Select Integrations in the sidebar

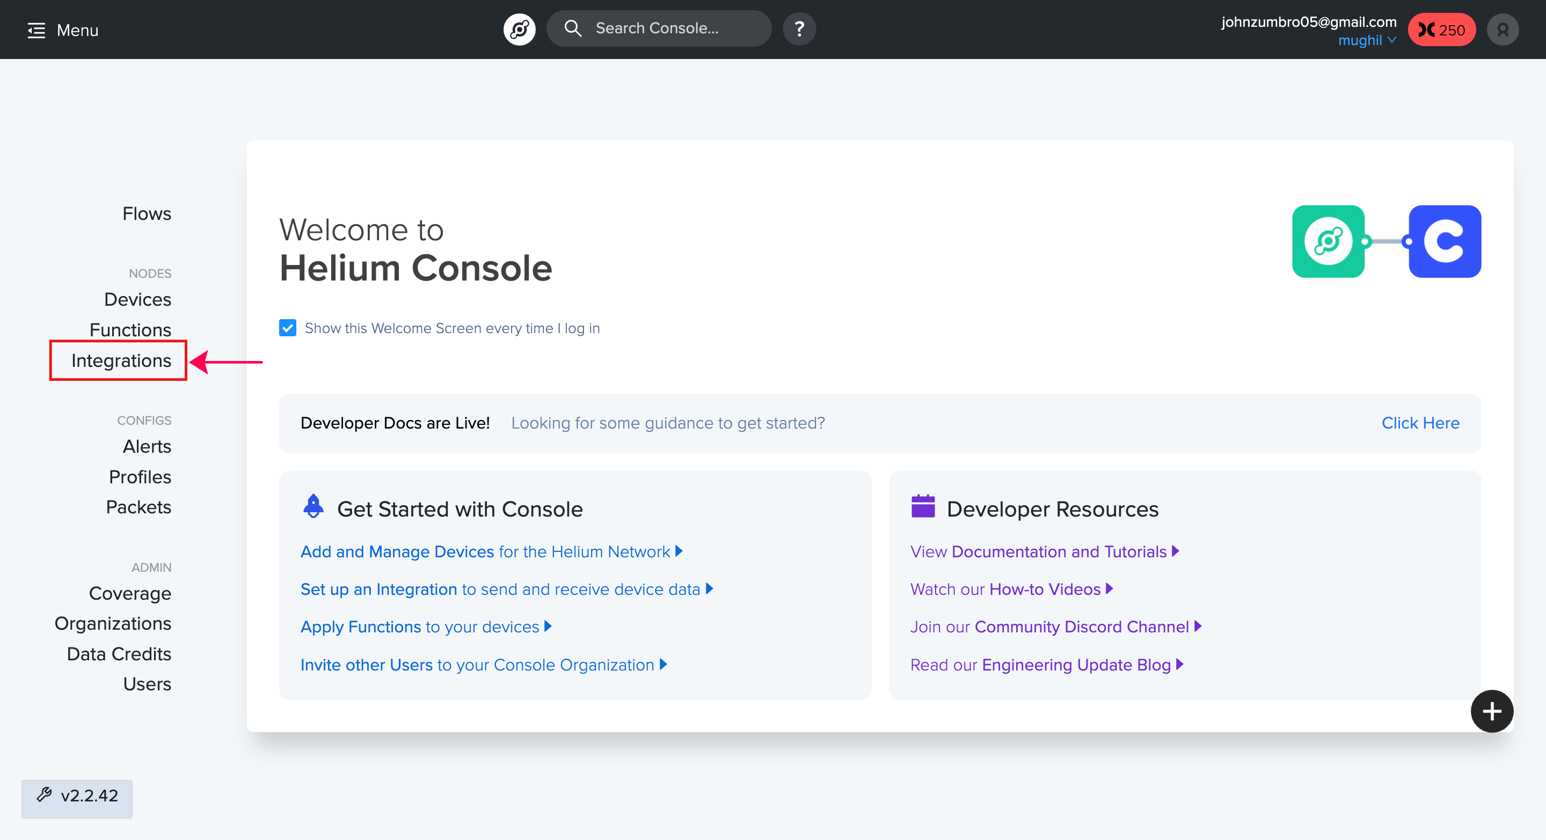(x=121, y=360)
